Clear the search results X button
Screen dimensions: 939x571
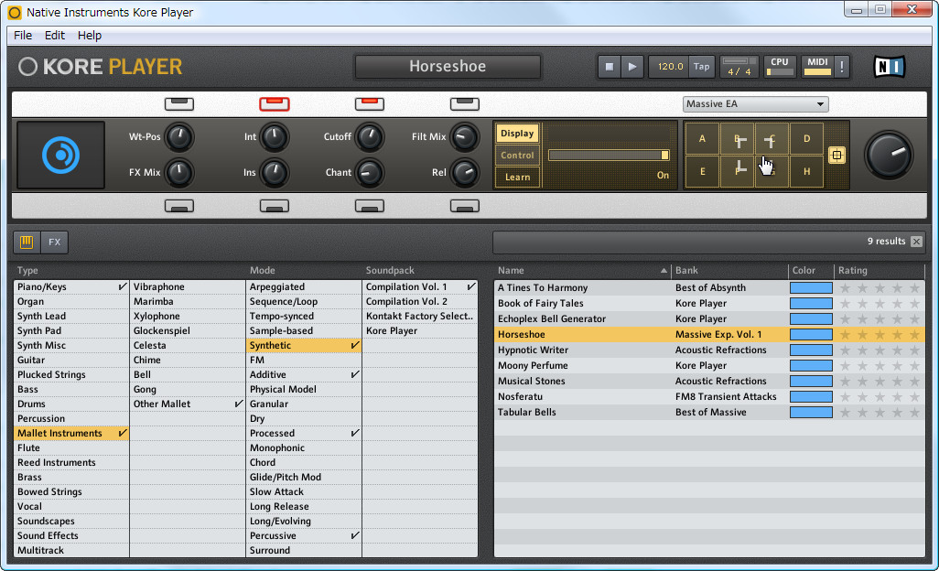(916, 242)
